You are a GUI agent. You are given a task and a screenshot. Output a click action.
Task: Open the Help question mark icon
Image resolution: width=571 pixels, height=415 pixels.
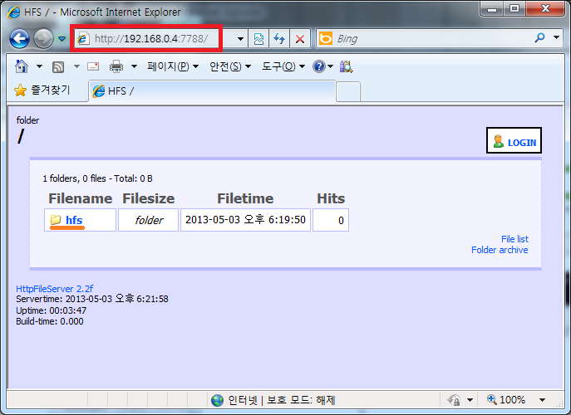tap(319, 66)
